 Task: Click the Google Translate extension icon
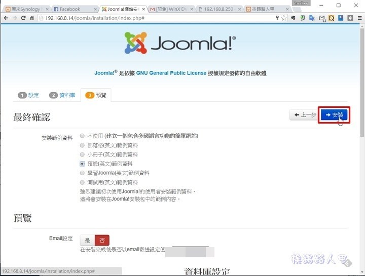[x=312, y=18]
